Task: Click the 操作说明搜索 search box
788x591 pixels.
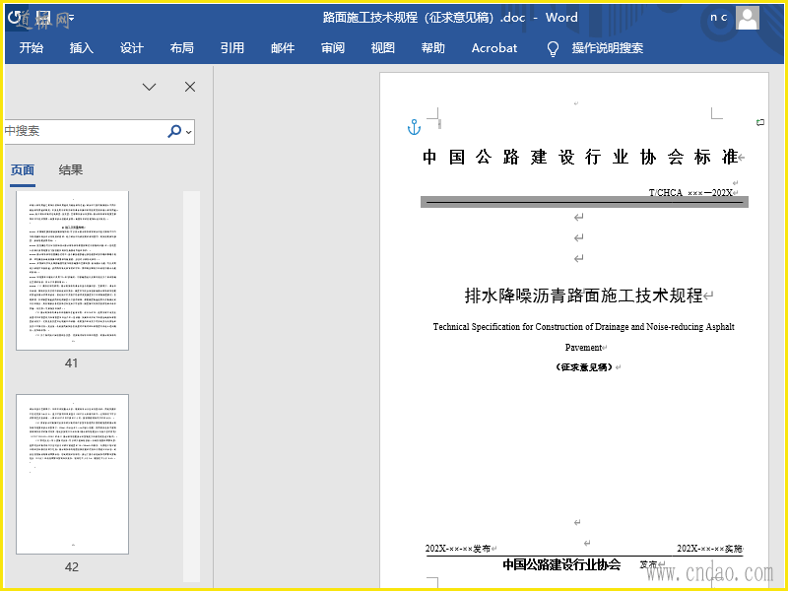Action: 607,48
